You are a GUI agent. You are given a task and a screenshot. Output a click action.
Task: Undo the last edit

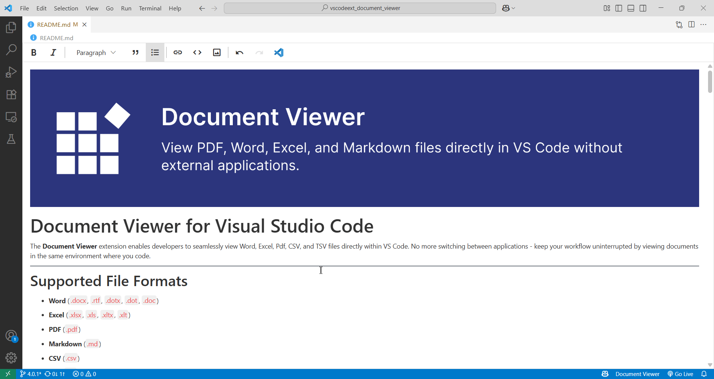(x=239, y=53)
